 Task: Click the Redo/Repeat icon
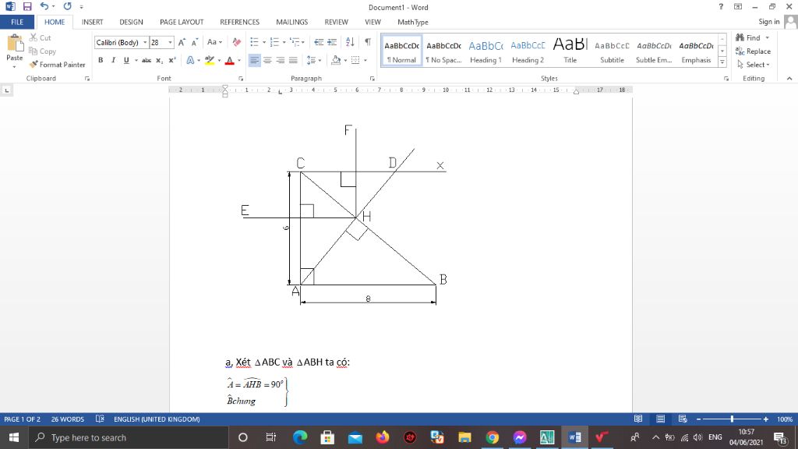pos(67,6)
